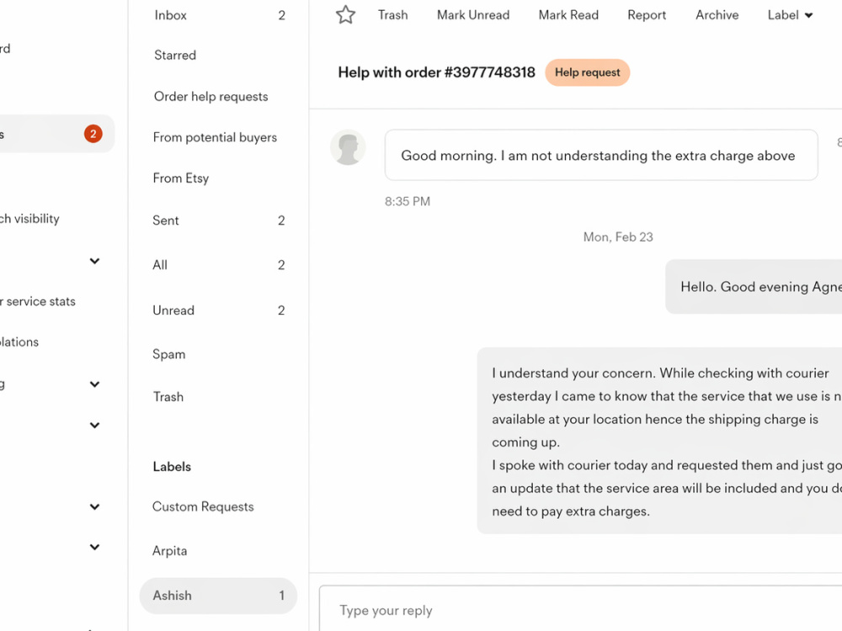The width and height of the screenshot is (842, 631).
Task: Click the Labels section heading
Action: tap(172, 466)
